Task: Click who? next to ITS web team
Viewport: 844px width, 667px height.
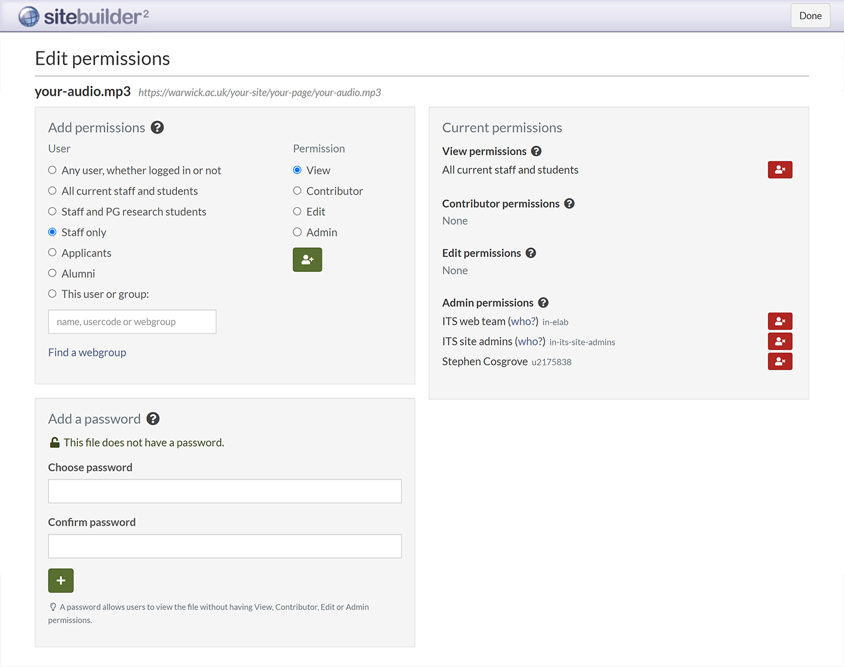Action: [x=523, y=321]
